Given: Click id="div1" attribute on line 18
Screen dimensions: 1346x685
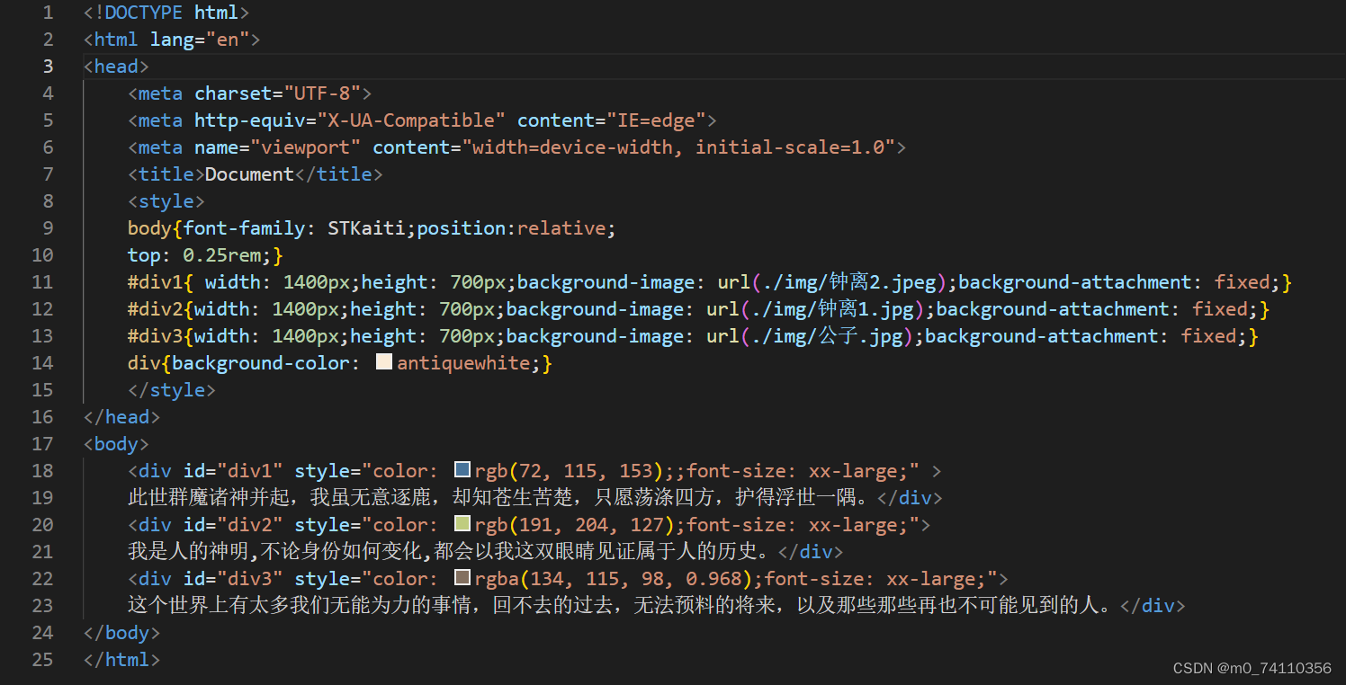Looking at the screenshot, I should pos(233,471).
